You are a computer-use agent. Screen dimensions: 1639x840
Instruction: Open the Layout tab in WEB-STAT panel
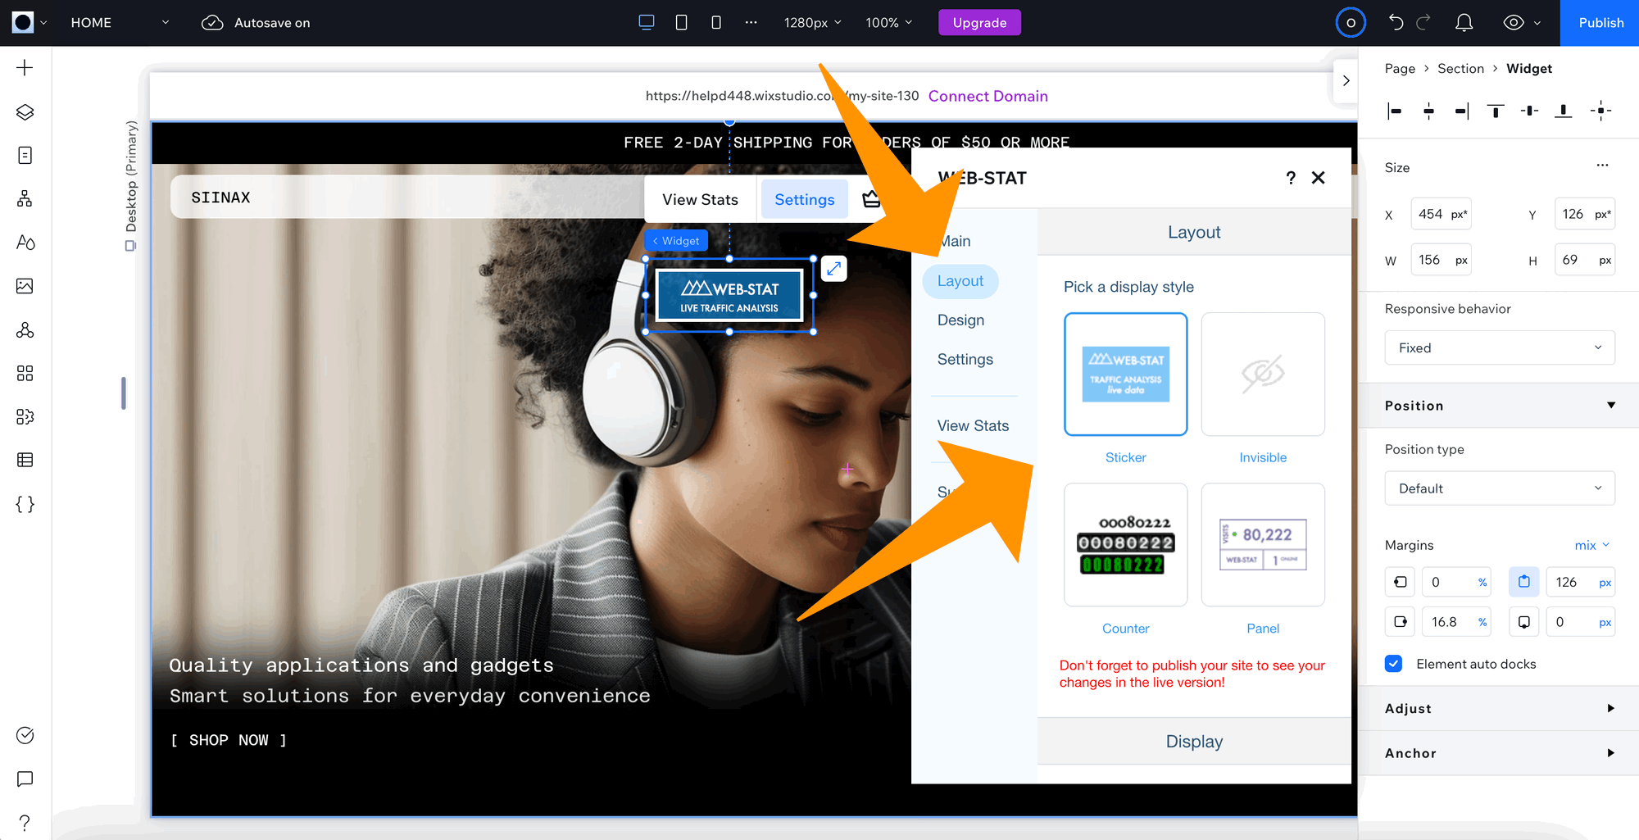960,281
